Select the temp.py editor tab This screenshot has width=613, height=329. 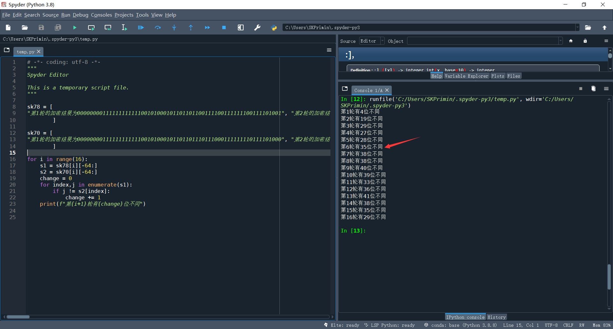click(26, 51)
